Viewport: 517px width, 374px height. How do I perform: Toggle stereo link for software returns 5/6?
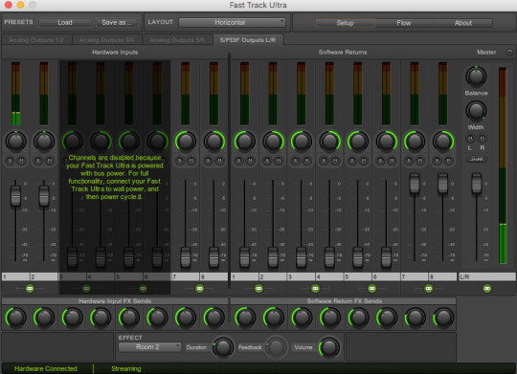[371, 289]
